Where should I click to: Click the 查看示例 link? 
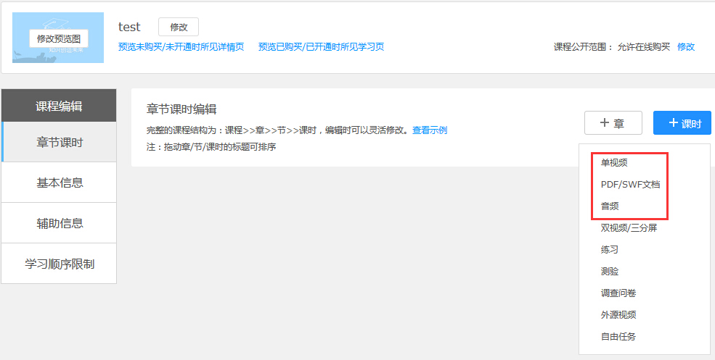[429, 130]
